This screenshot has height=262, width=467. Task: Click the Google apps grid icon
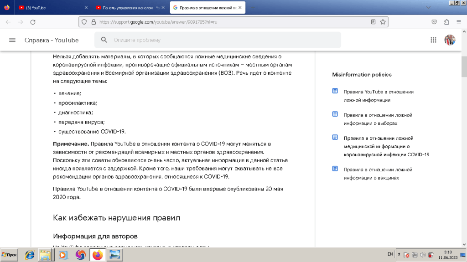tap(433, 40)
